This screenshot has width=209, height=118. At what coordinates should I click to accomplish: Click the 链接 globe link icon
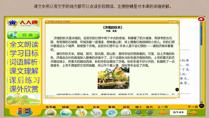click(x=65, y=112)
